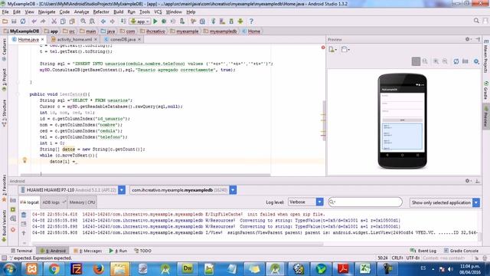The width and height of the screenshot is (490, 276).
Task: Toggle the Preview side tab
Action: (486, 117)
